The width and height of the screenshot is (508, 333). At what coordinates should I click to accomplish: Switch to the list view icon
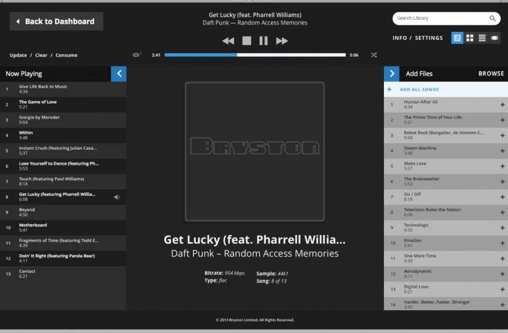(x=482, y=38)
